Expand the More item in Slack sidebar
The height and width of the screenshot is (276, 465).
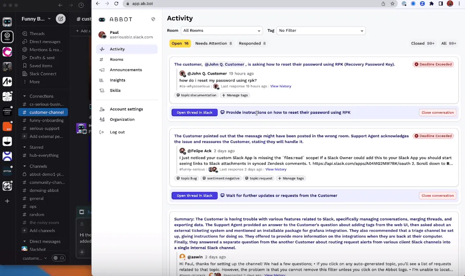pos(34,82)
